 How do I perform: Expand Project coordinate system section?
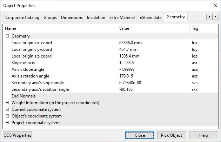pyautogui.click(x=7, y=123)
